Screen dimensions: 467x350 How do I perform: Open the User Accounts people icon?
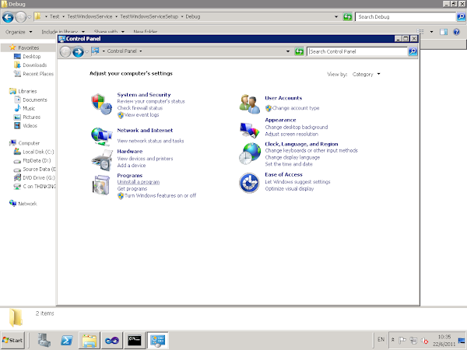(249, 104)
